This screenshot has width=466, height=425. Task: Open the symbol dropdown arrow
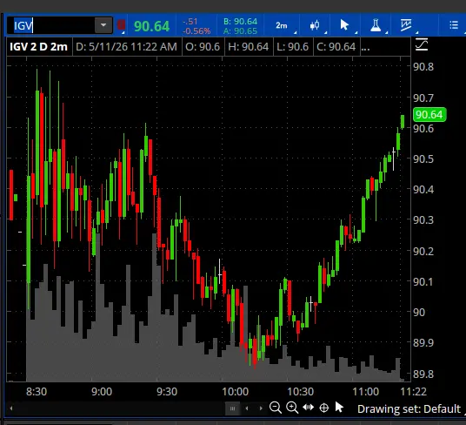click(103, 25)
